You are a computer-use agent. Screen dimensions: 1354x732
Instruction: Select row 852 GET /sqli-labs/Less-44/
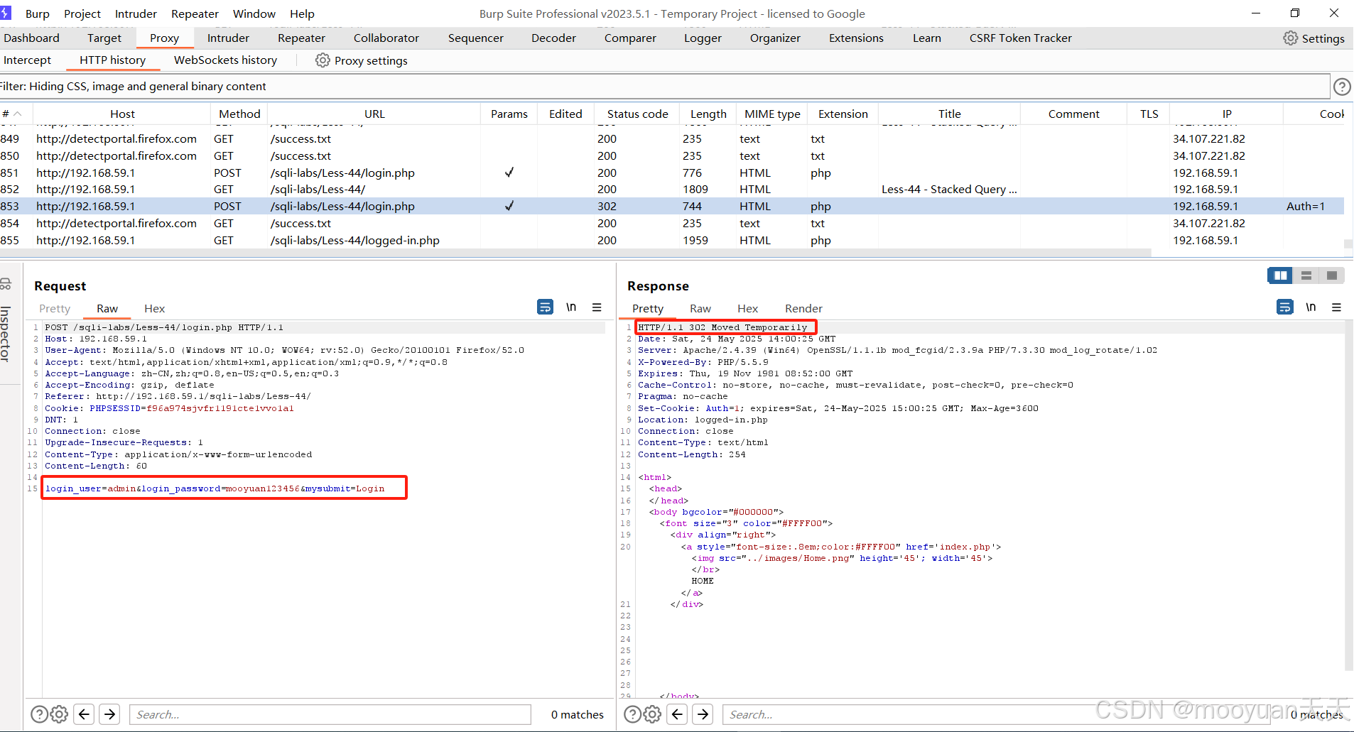tap(672, 190)
